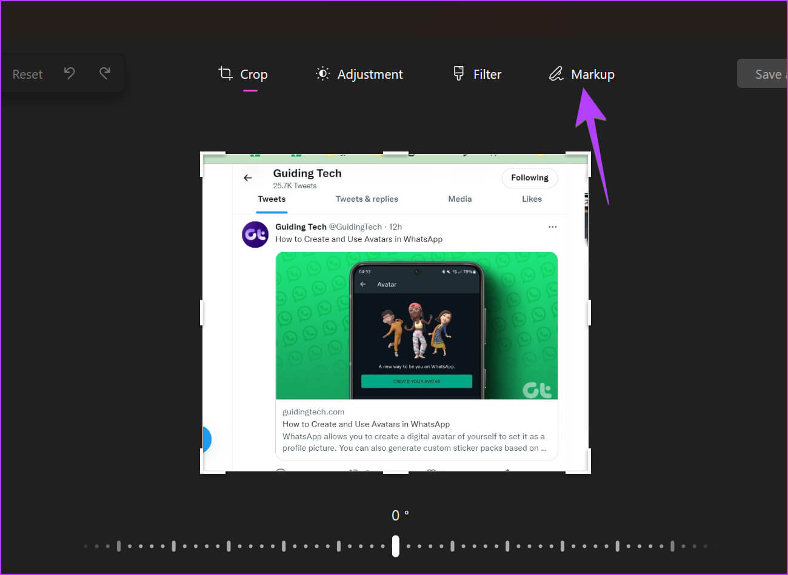
Task: Click Tweets & replies in the image
Action: (367, 199)
